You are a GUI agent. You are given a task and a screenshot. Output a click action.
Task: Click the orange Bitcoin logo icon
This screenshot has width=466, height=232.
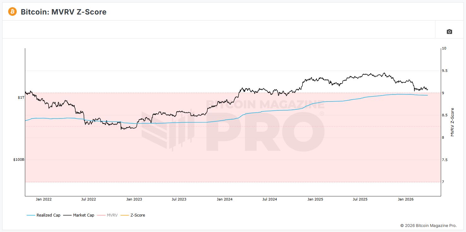pos(12,12)
